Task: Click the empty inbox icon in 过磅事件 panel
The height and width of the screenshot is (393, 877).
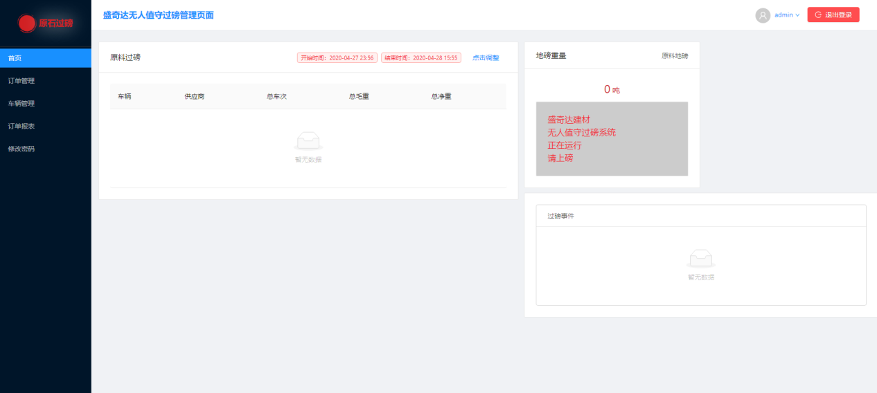Action: click(700, 259)
